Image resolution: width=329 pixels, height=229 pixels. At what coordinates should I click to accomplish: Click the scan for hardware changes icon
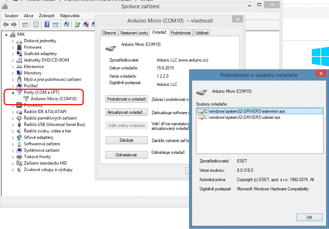pyautogui.click(x=67, y=25)
